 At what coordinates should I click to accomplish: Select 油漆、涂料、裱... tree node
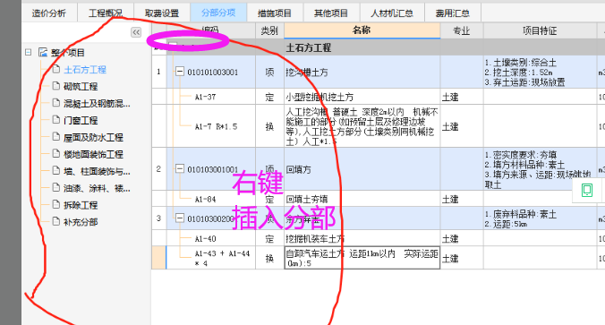click(x=97, y=188)
